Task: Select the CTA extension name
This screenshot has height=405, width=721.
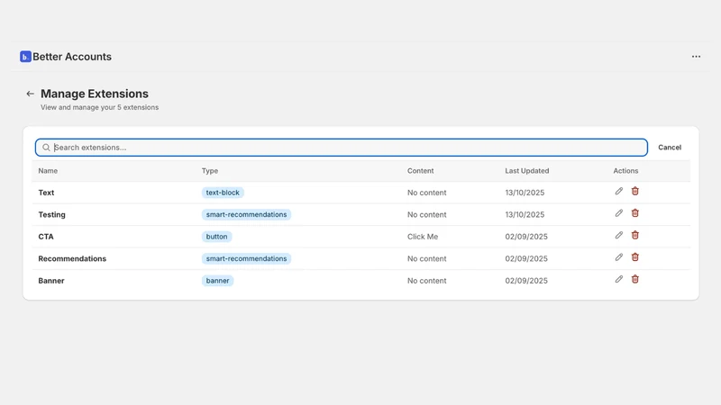Action: (x=46, y=237)
